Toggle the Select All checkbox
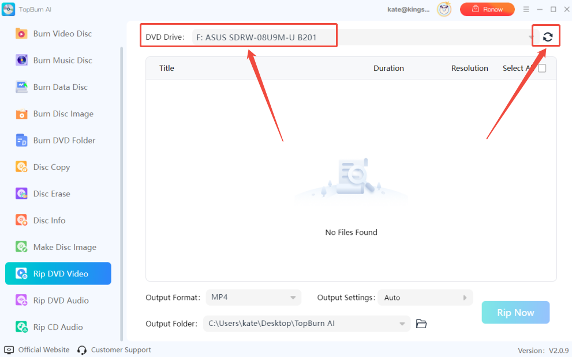 click(542, 68)
